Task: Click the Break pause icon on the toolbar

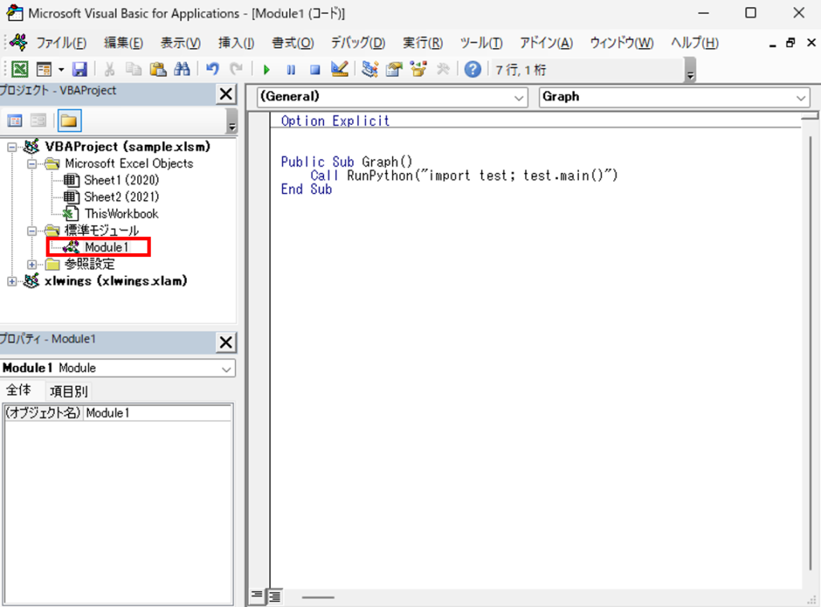Action: tap(289, 70)
